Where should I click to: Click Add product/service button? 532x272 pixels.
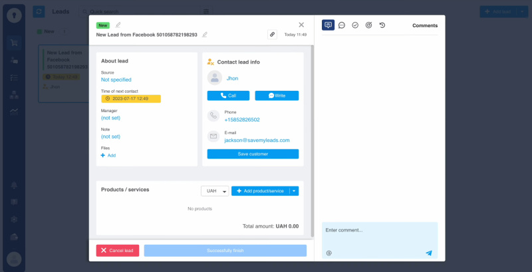[260, 191]
